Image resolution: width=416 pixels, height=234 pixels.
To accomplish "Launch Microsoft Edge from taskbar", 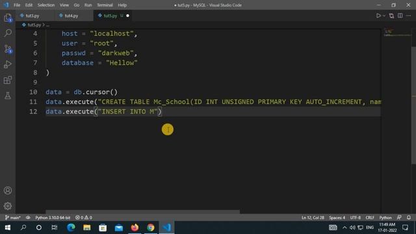I will (x=71, y=227).
